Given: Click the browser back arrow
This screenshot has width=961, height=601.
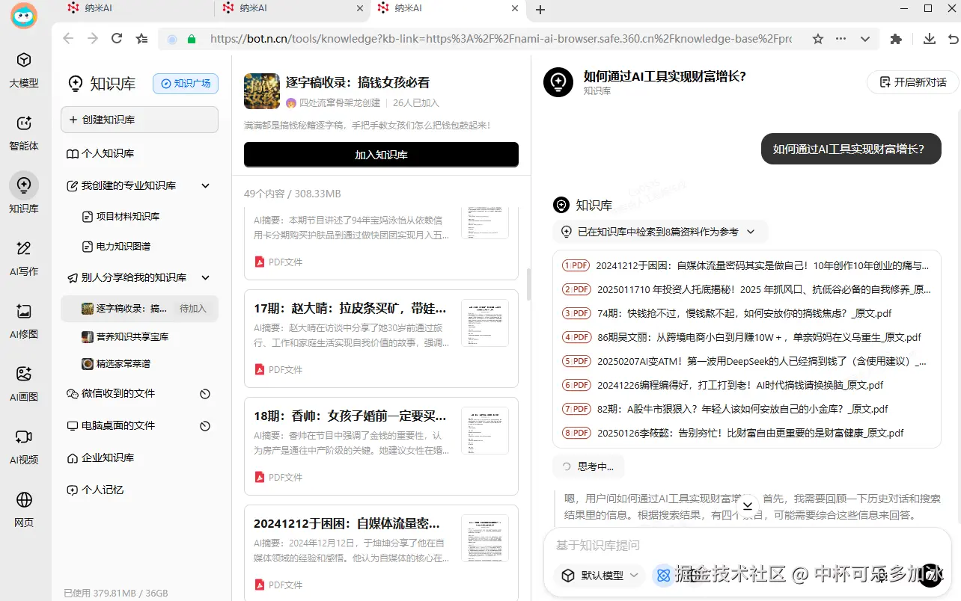Looking at the screenshot, I should click(x=68, y=39).
